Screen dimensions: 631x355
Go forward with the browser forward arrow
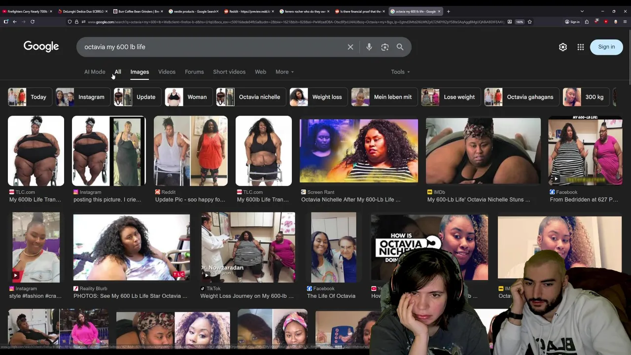[x=24, y=22]
